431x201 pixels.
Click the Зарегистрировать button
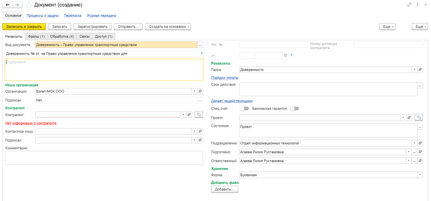coord(92,27)
